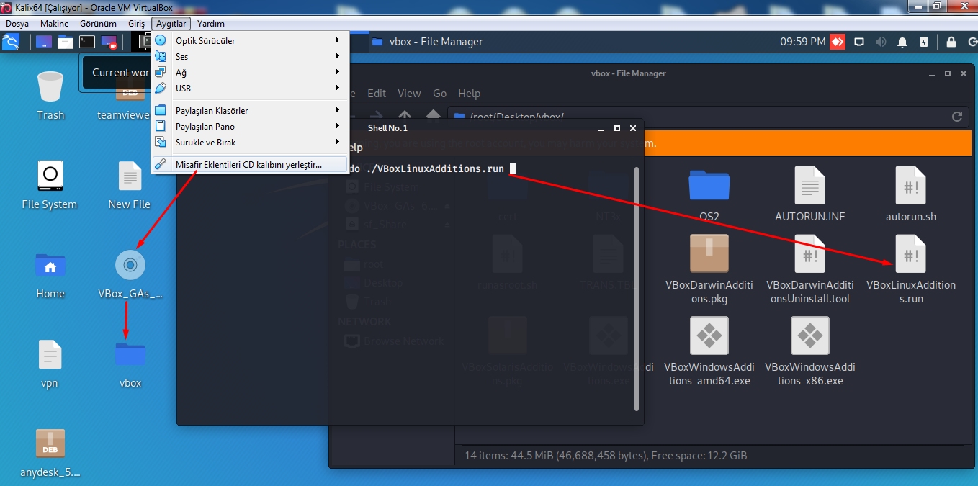
Task: Click the volume speaker icon in panel
Action: [x=881, y=42]
